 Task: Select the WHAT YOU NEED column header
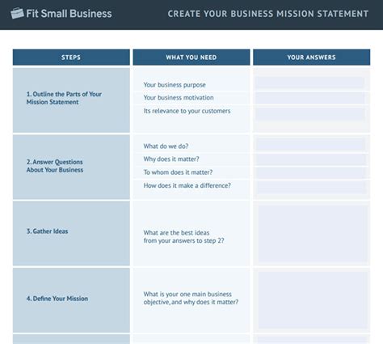pos(191,57)
